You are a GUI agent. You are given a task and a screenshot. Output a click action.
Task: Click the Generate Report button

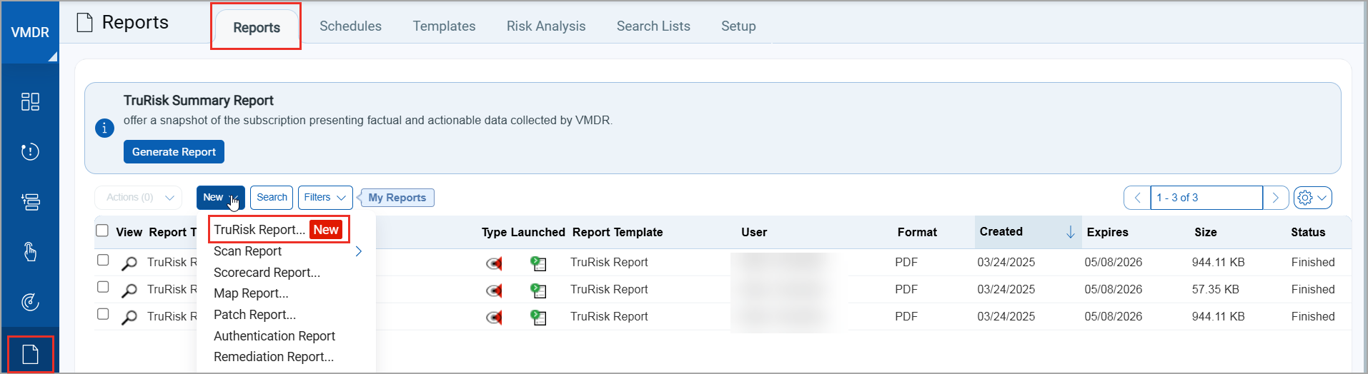(x=174, y=152)
